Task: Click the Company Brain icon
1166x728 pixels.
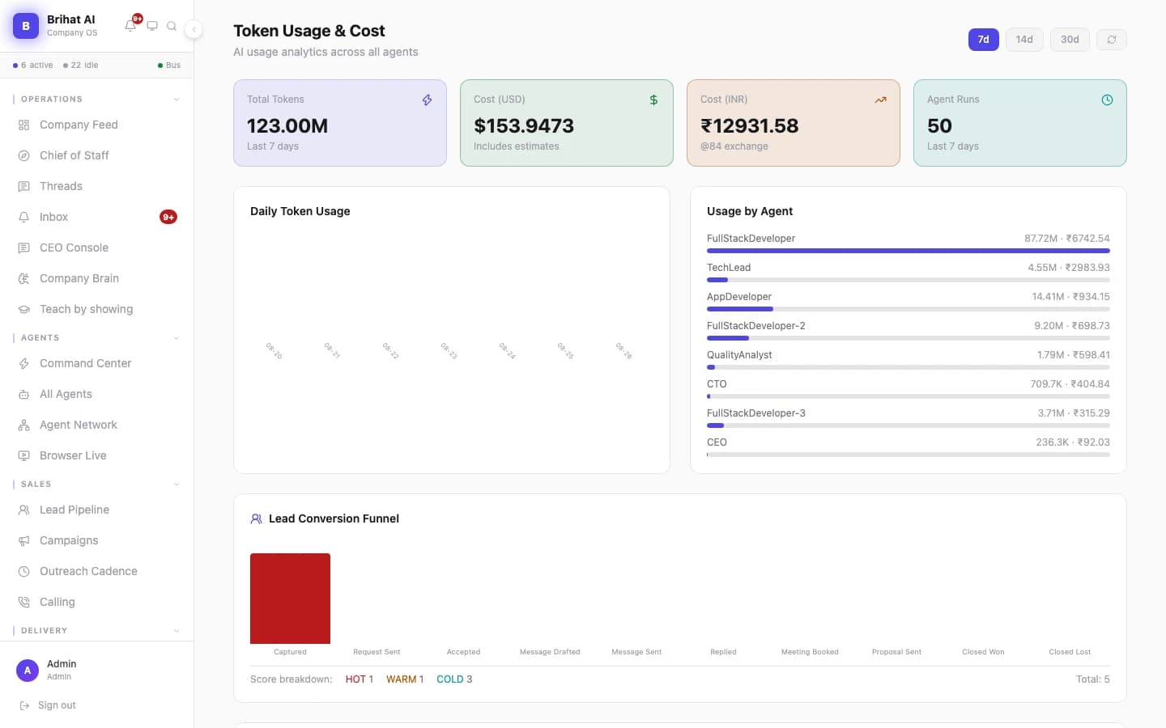Action: pos(24,278)
